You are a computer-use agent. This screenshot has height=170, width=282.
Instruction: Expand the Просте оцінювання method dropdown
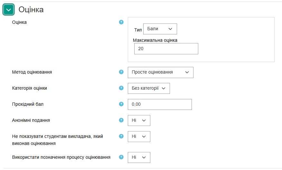(160, 72)
